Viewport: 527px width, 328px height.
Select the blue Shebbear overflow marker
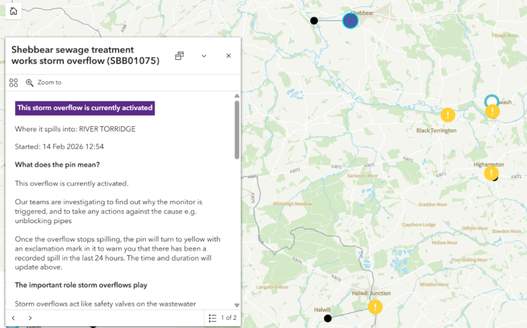click(x=350, y=21)
